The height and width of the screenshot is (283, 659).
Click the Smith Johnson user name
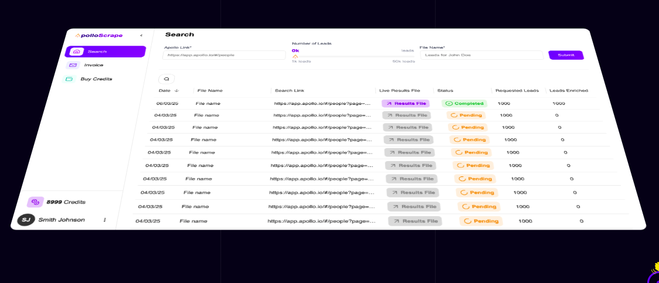(62, 220)
